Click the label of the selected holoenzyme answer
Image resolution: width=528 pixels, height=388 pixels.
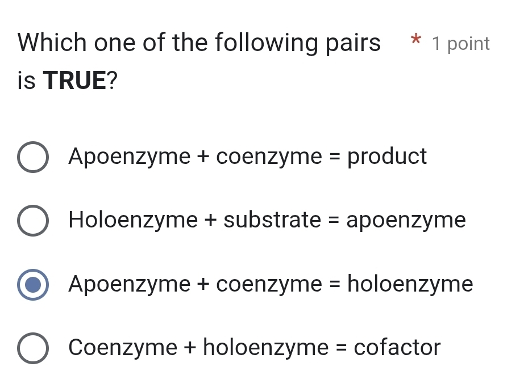270,284
